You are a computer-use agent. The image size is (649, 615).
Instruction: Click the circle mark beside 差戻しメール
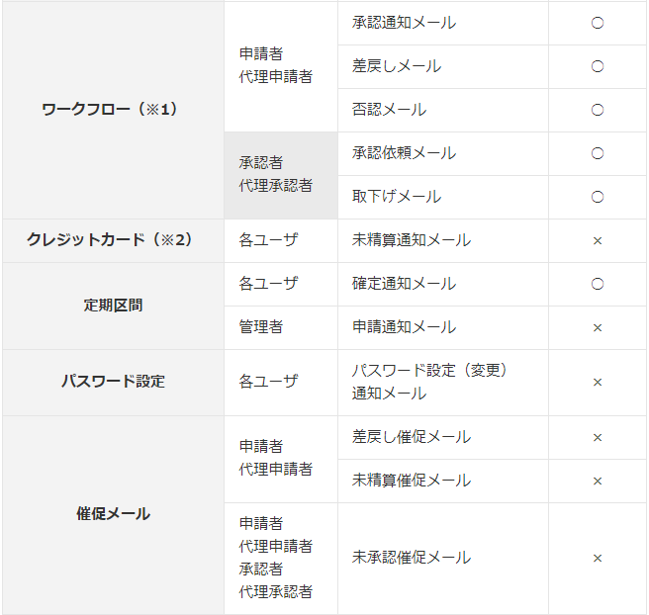[598, 66]
